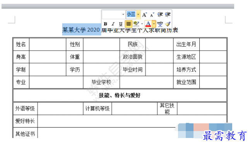Click the Increase Indent icon
This screenshot has height=148, width=250.
(x=168, y=15)
